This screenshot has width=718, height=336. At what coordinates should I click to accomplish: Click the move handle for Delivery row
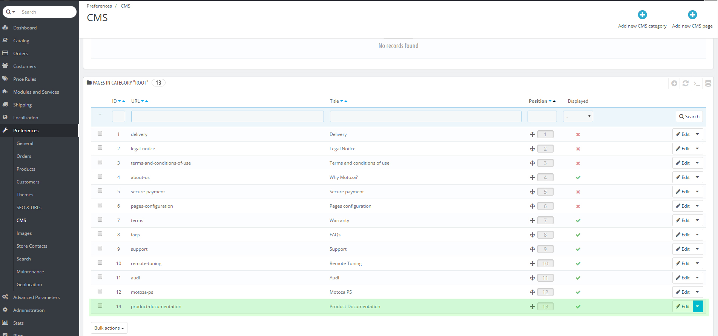tap(532, 134)
